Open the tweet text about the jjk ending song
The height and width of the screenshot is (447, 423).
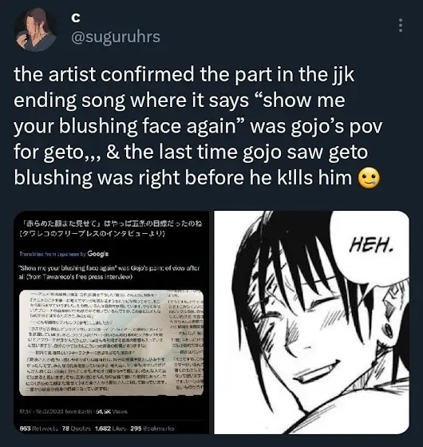(198, 126)
